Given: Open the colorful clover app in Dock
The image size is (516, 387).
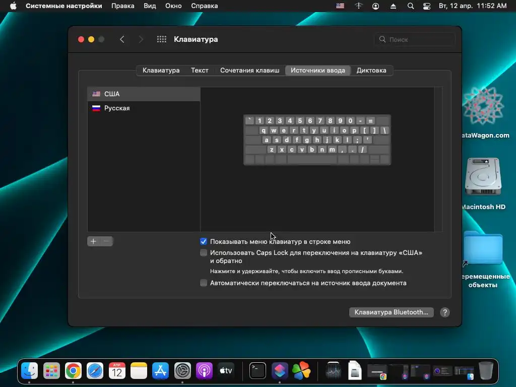Looking at the screenshot, I should (301, 371).
